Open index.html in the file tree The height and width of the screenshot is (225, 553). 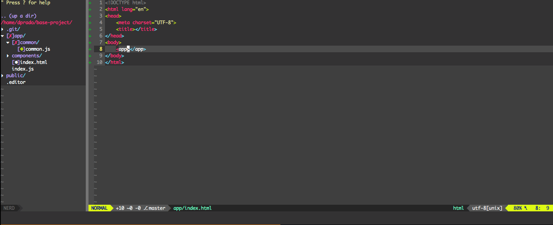[x=34, y=62]
